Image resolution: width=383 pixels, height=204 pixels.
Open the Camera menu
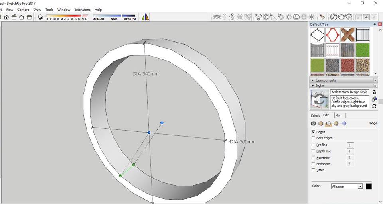pyautogui.click(x=23, y=10)
